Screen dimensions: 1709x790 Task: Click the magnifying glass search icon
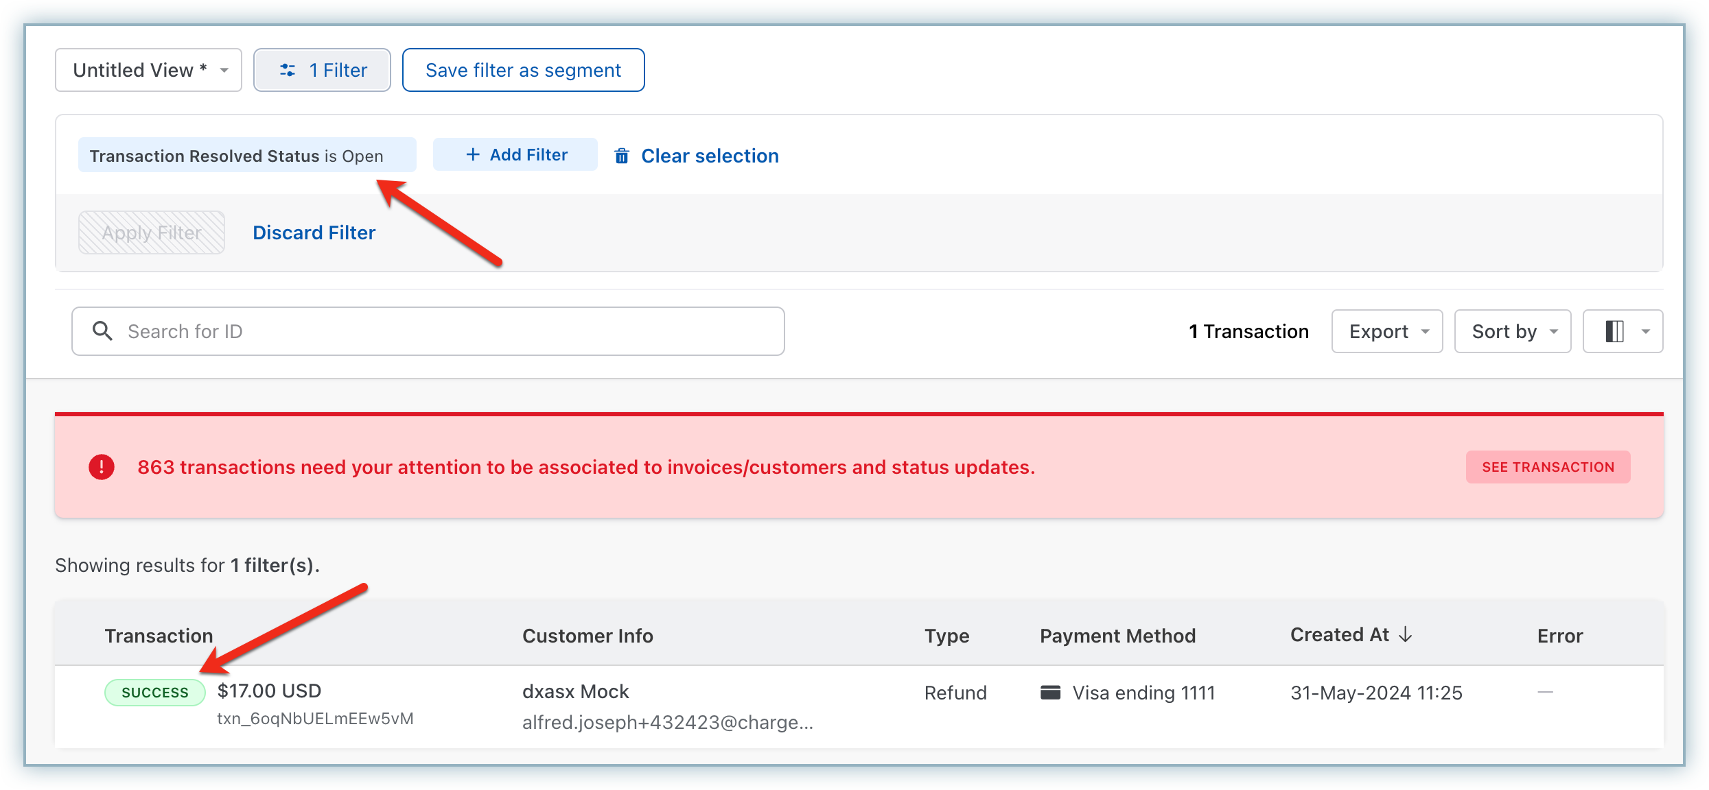pos(102,331)
